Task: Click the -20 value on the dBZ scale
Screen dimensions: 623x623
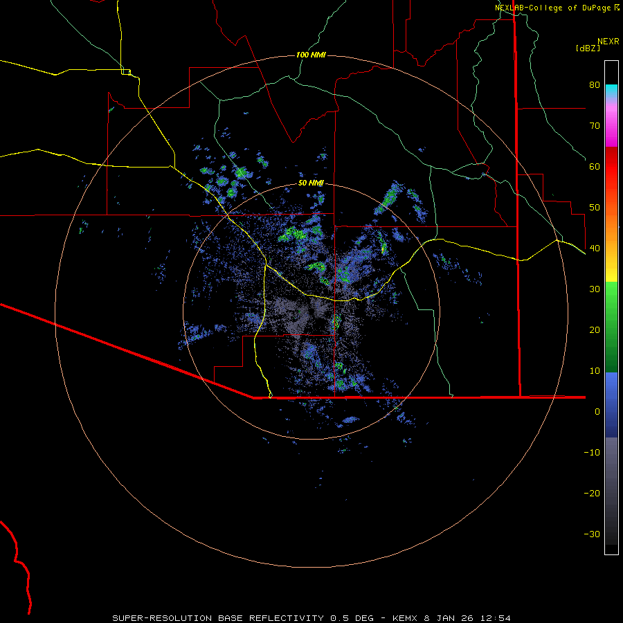Action: (592, 494)
